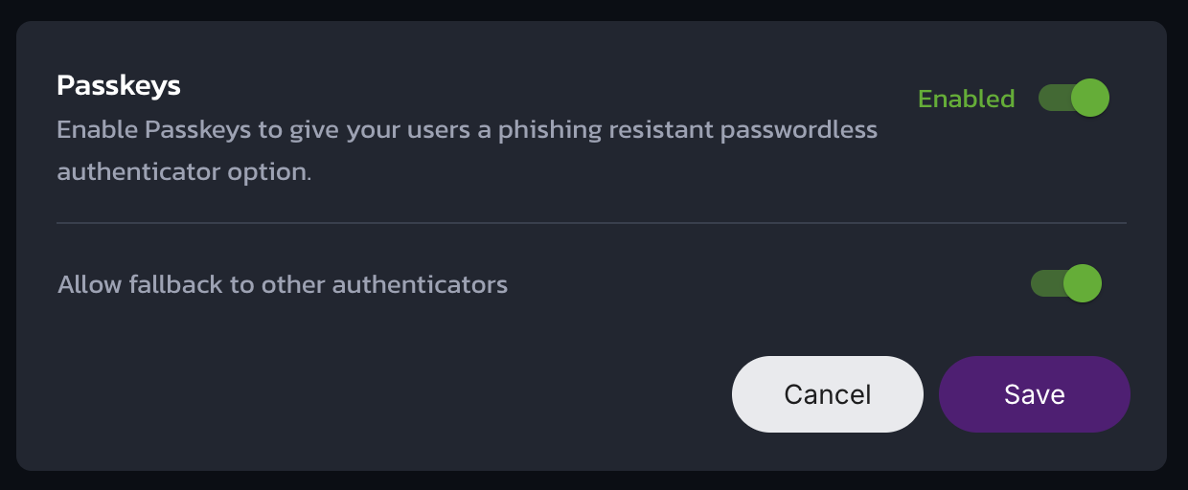Click the horizontal divider below Passkeys section
The width and height of the screenshot is (1188, 490).
591,223
